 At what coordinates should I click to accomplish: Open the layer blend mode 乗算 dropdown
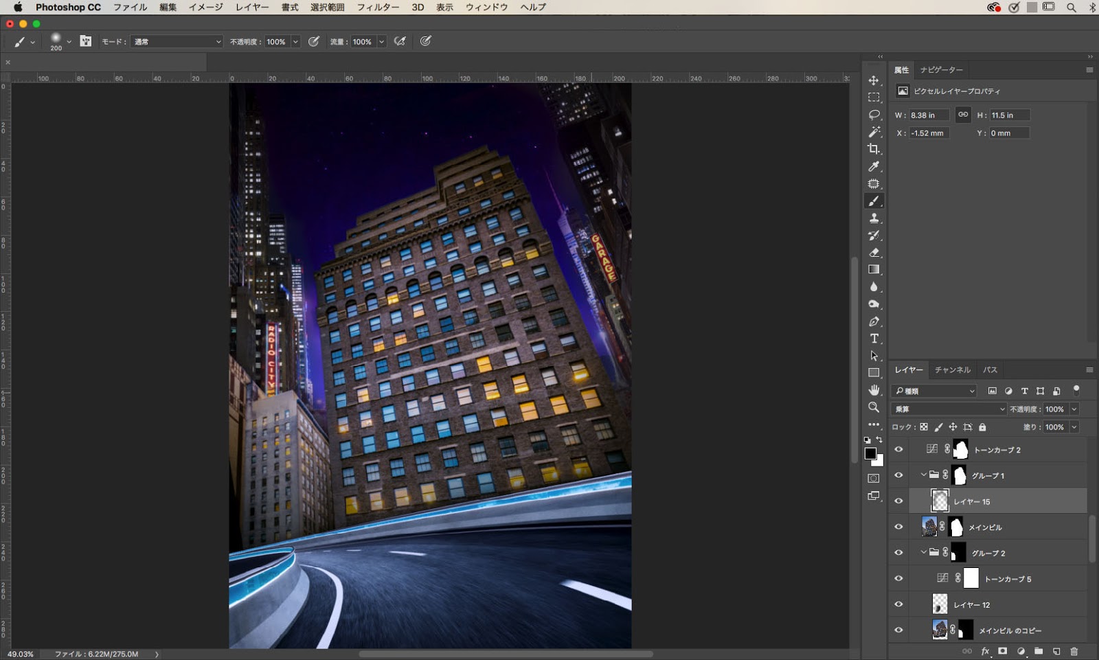tap(949, 409)
